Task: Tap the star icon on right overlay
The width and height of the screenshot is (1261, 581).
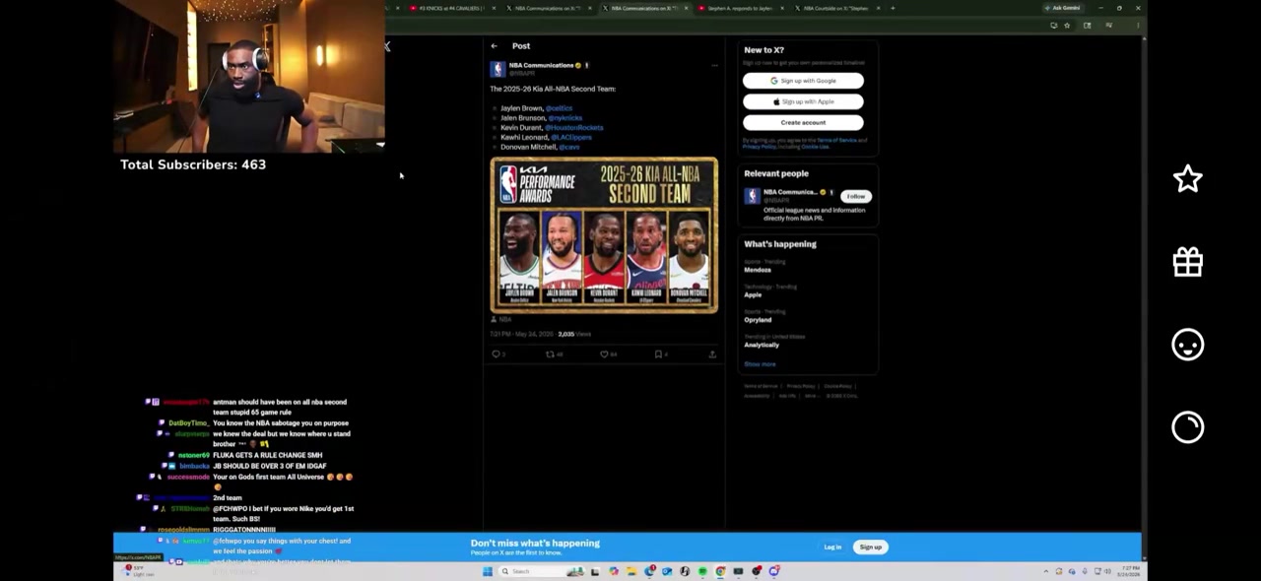Action: 1187,179
